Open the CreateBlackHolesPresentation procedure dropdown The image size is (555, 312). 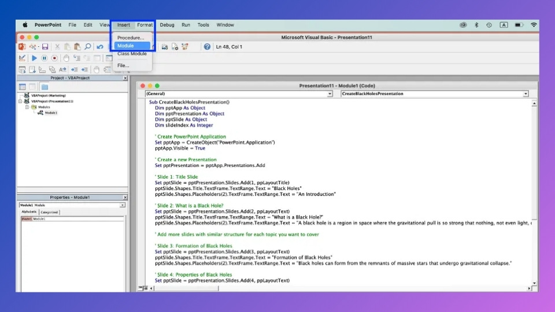[x=526, y=94]
